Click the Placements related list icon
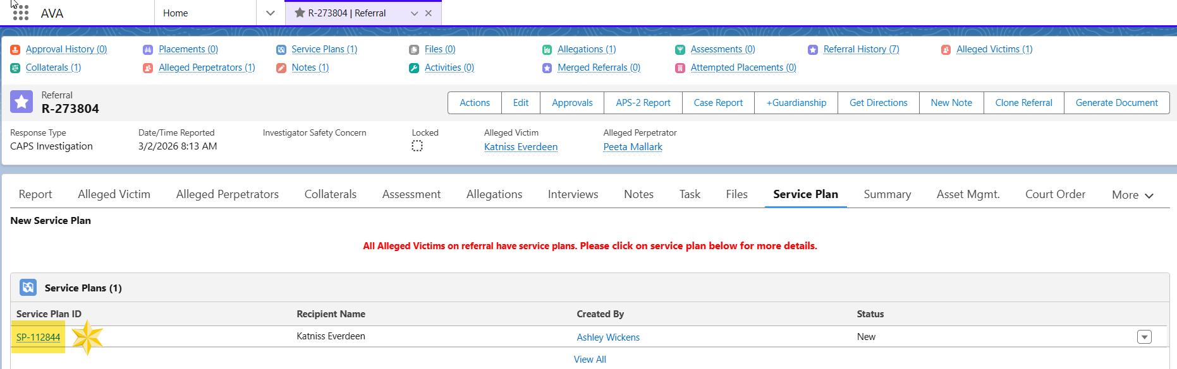The height and width of the screenshot is (369, 1177). 148,49
